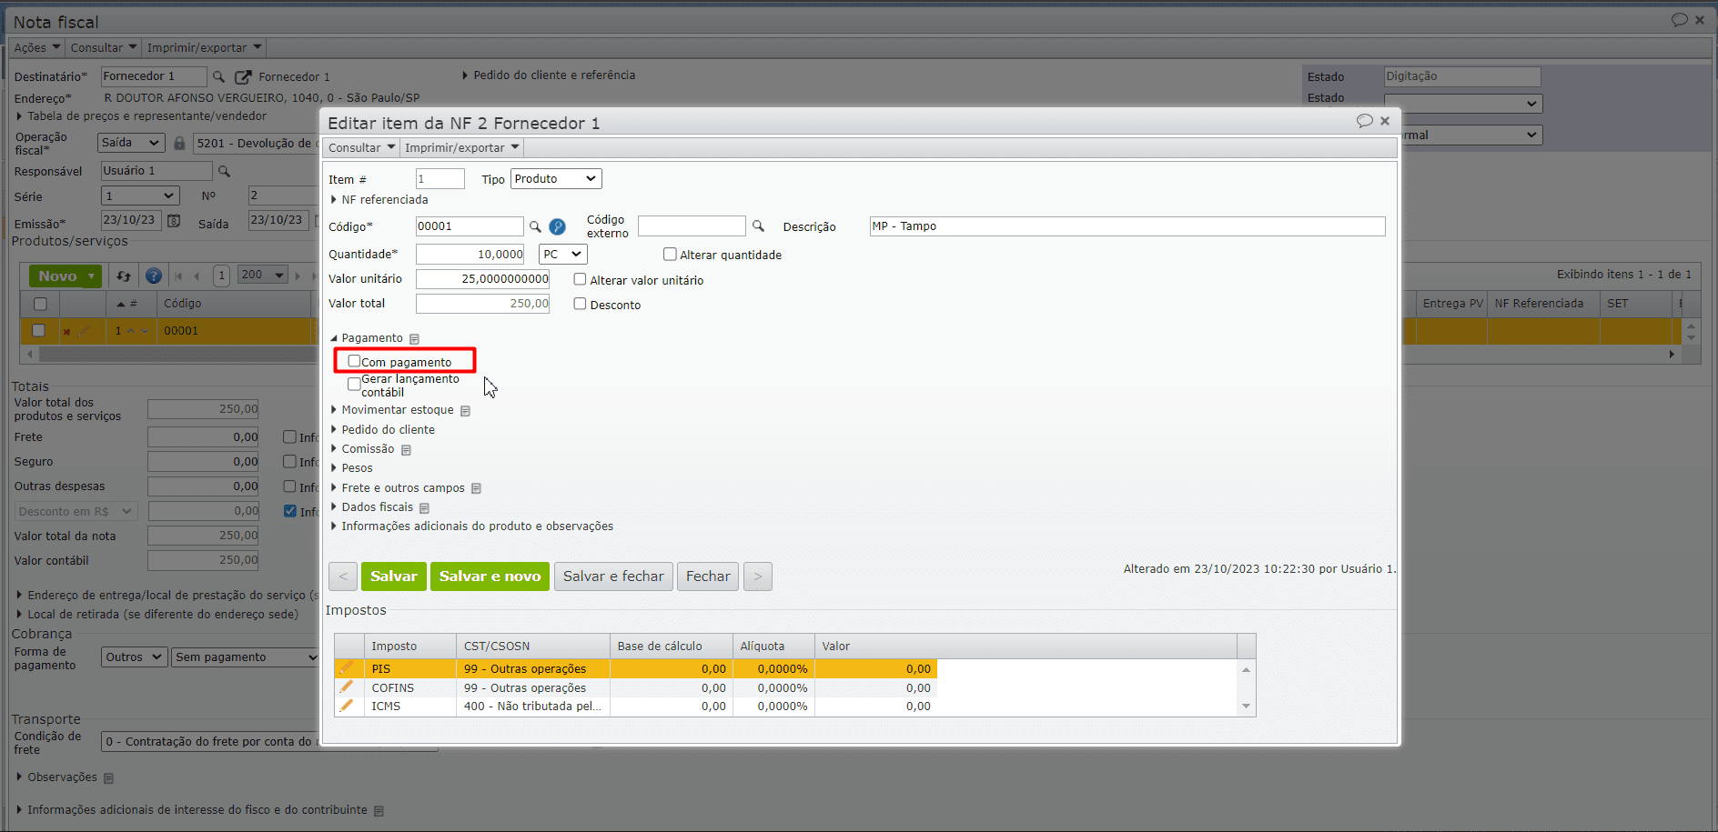Click the Descrição field with MP - Tampo
Image resolution: width=1718 pixels, height=832 pixels.
pyautogui.click(x=1127, y=226)
